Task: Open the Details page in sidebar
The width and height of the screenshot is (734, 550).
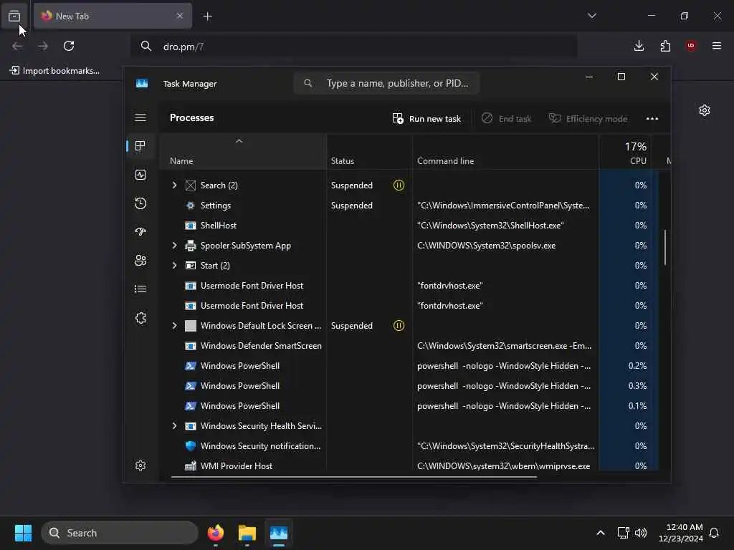Action: coord(140,289)
